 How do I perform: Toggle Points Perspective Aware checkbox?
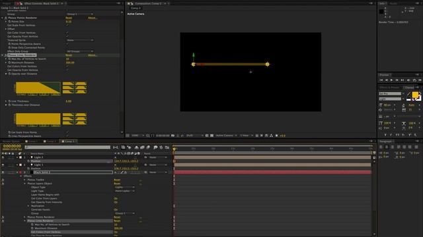pos(67,44)
